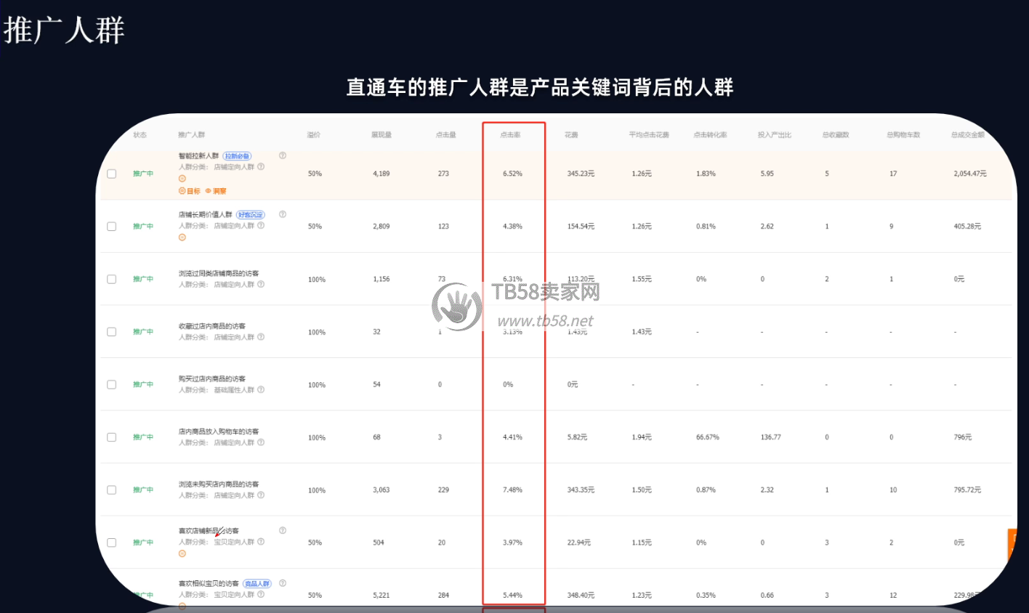Open help icon right of 拉新必备 tag
Screen dimensions: 1029x613
[x=283, y=155]
